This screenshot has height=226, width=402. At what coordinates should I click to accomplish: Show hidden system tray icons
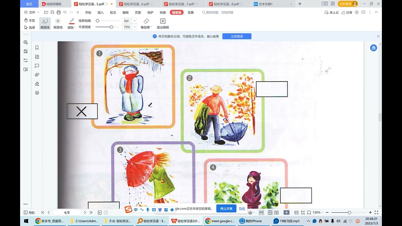tap(308, 221)
